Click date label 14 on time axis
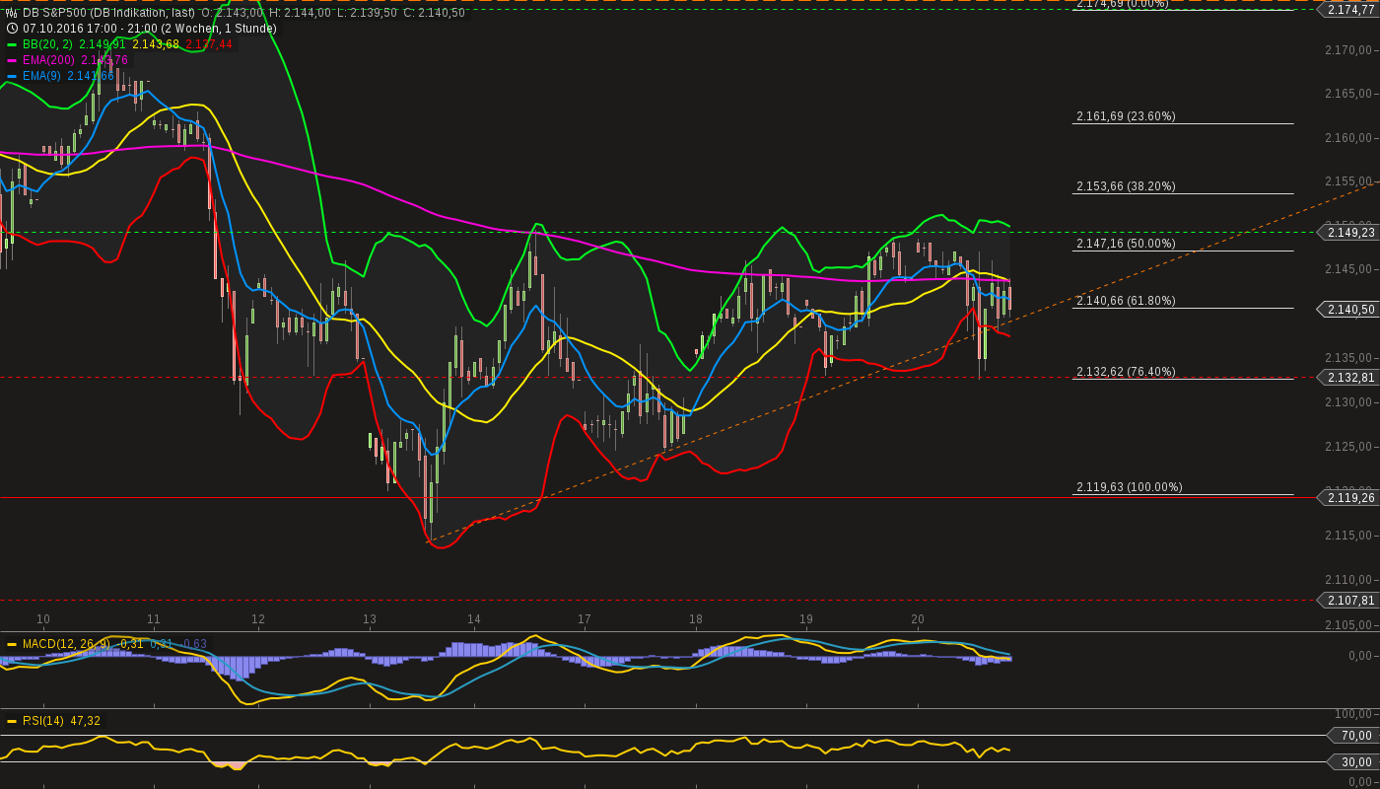This screenshot has height=789, width=1380. click(474, 619)
